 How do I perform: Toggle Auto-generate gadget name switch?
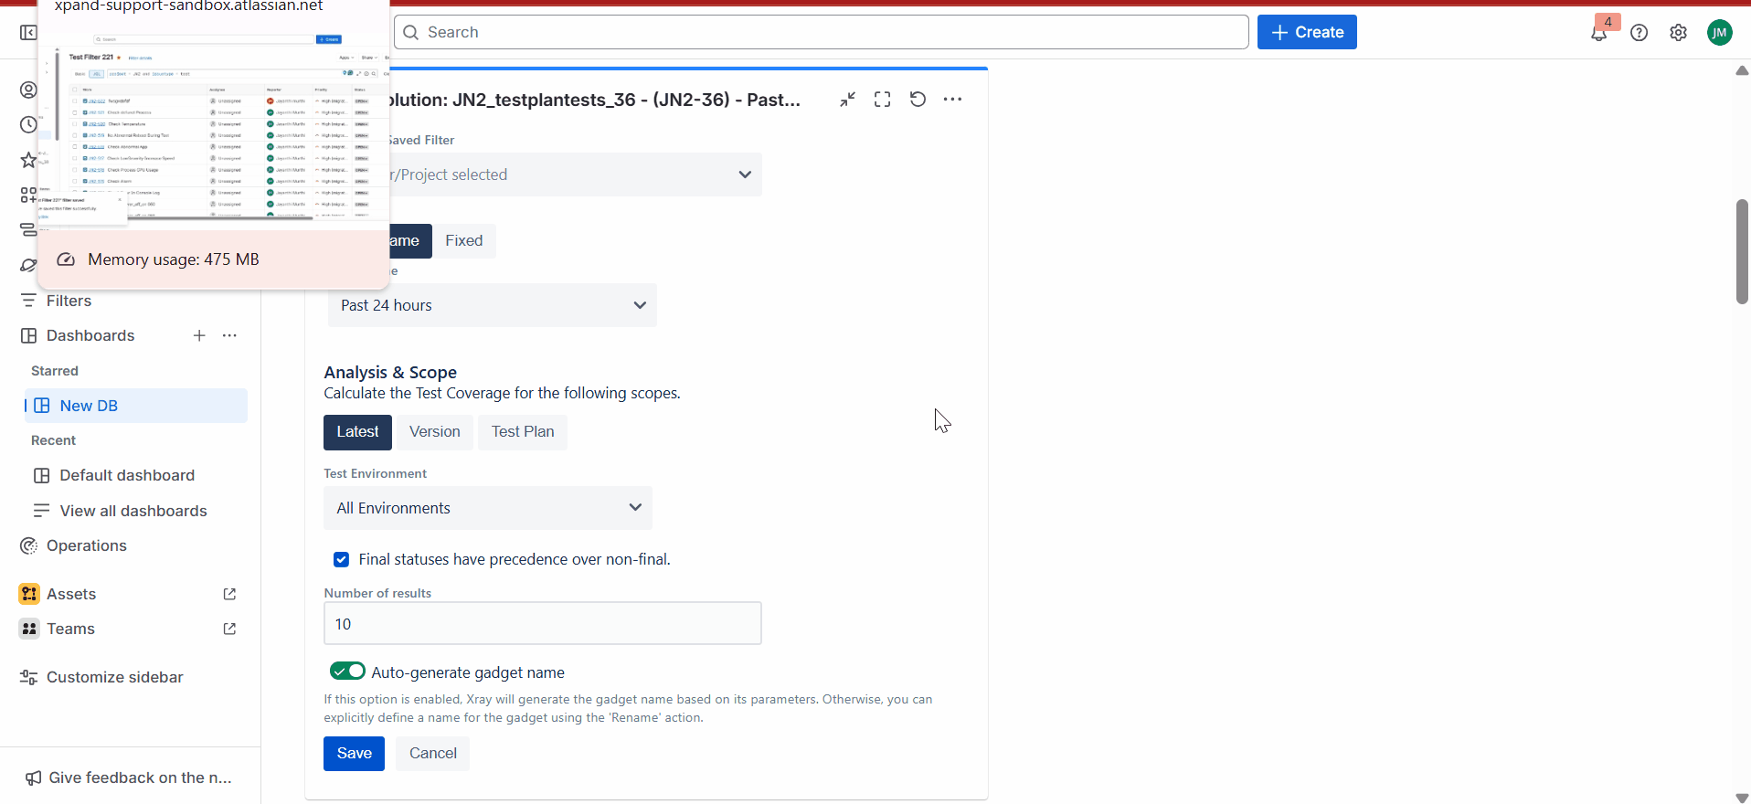347,672
